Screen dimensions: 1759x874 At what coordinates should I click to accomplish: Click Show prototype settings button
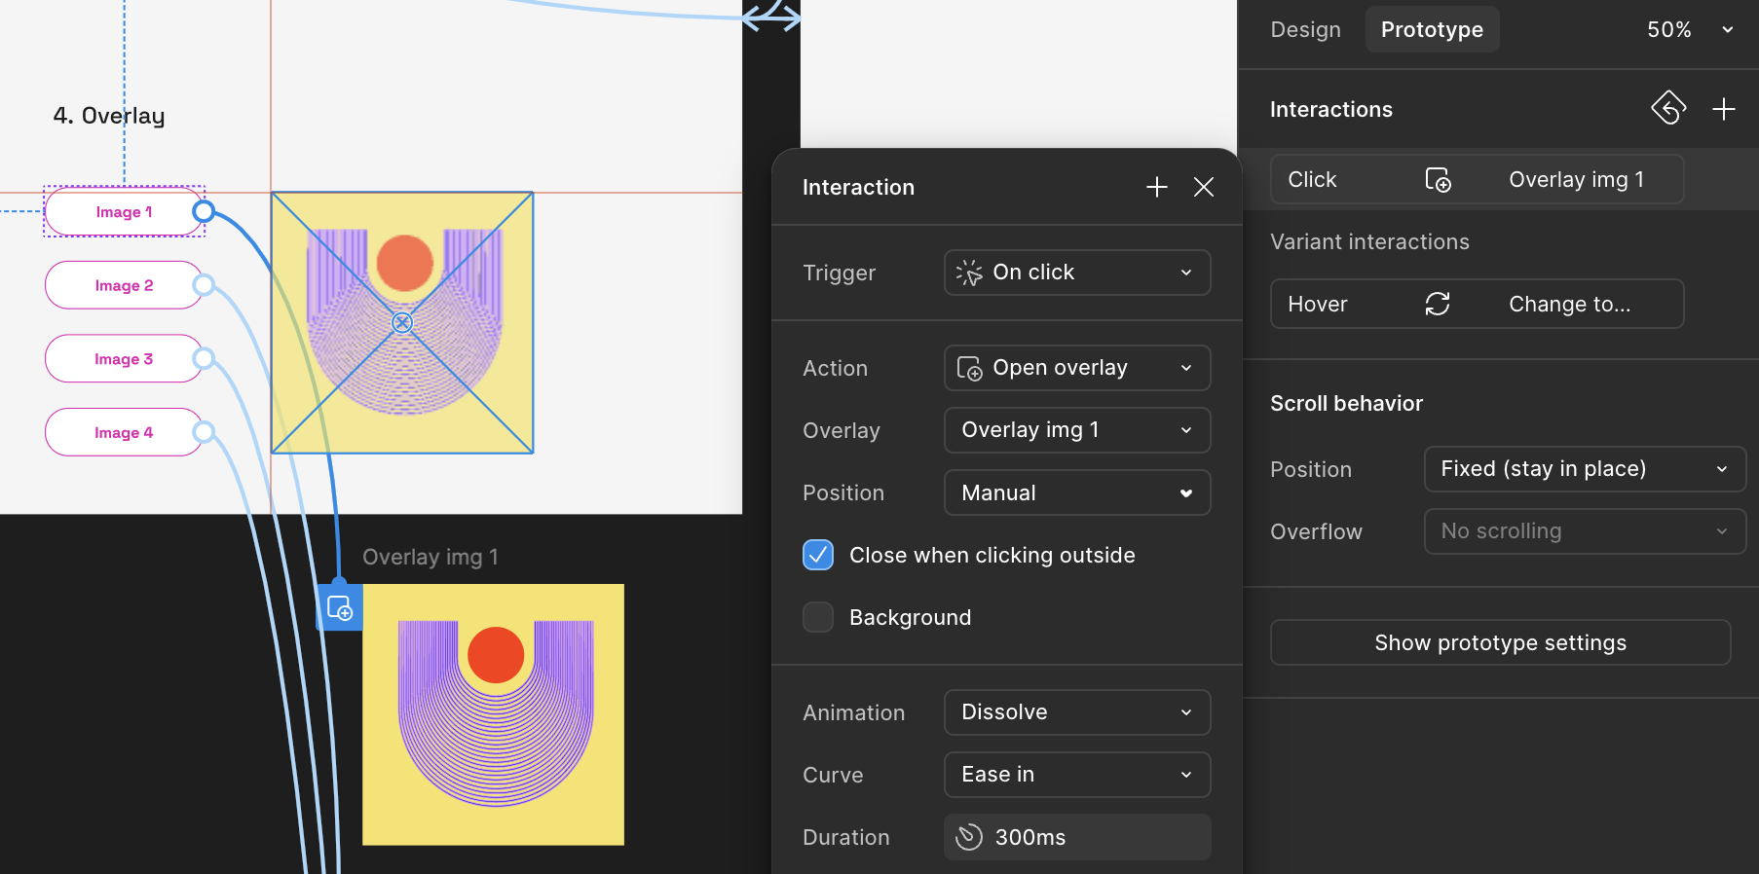1500,642
